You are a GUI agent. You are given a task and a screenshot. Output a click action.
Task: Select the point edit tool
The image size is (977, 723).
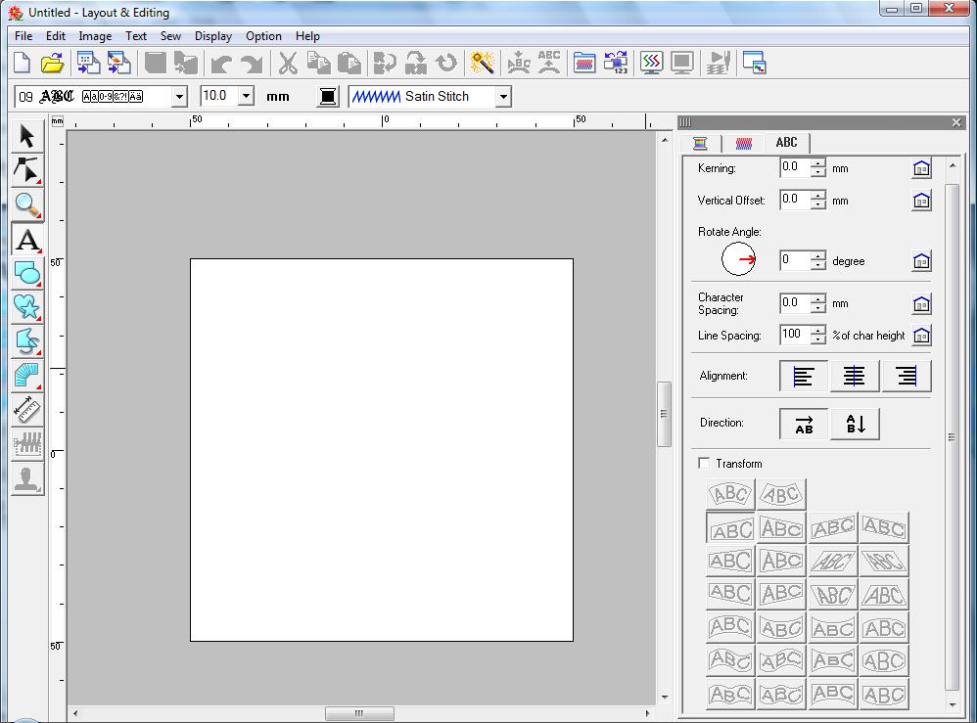pyautogui.click(x=27, y=170)
